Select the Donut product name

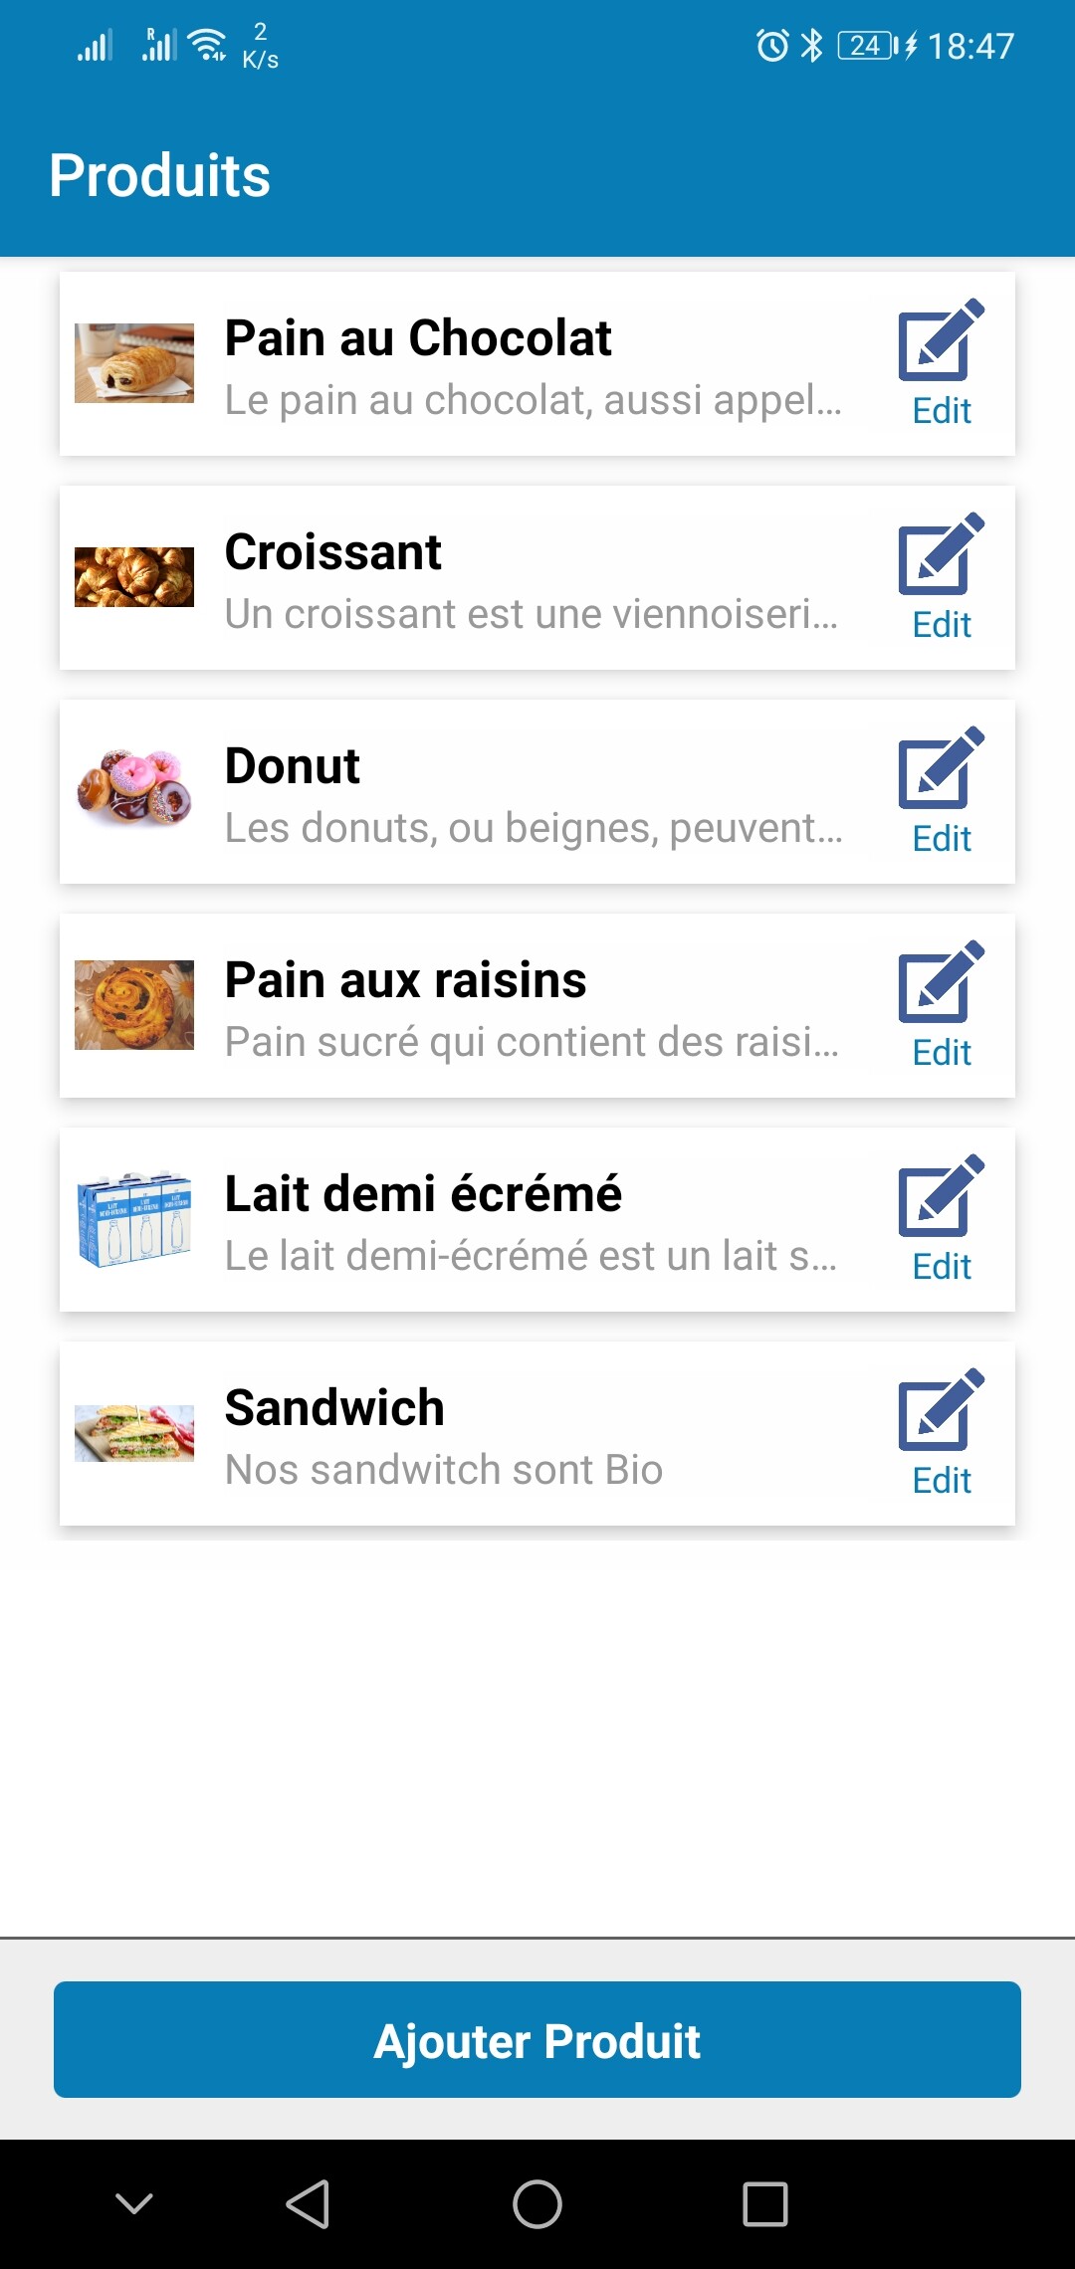click(292, 766)
